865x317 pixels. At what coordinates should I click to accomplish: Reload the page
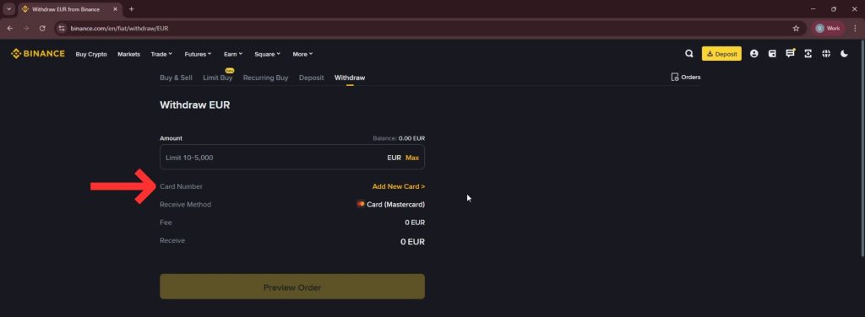(42, 28)
